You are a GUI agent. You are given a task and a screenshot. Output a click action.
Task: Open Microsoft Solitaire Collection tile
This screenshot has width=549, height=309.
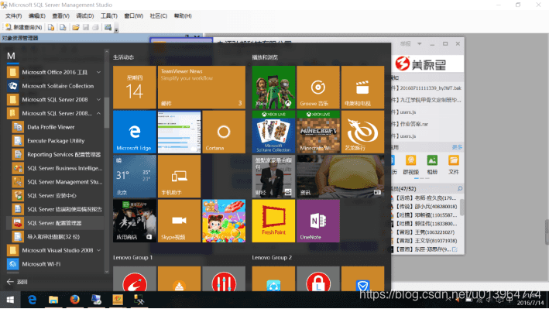[x=273, y=132]
